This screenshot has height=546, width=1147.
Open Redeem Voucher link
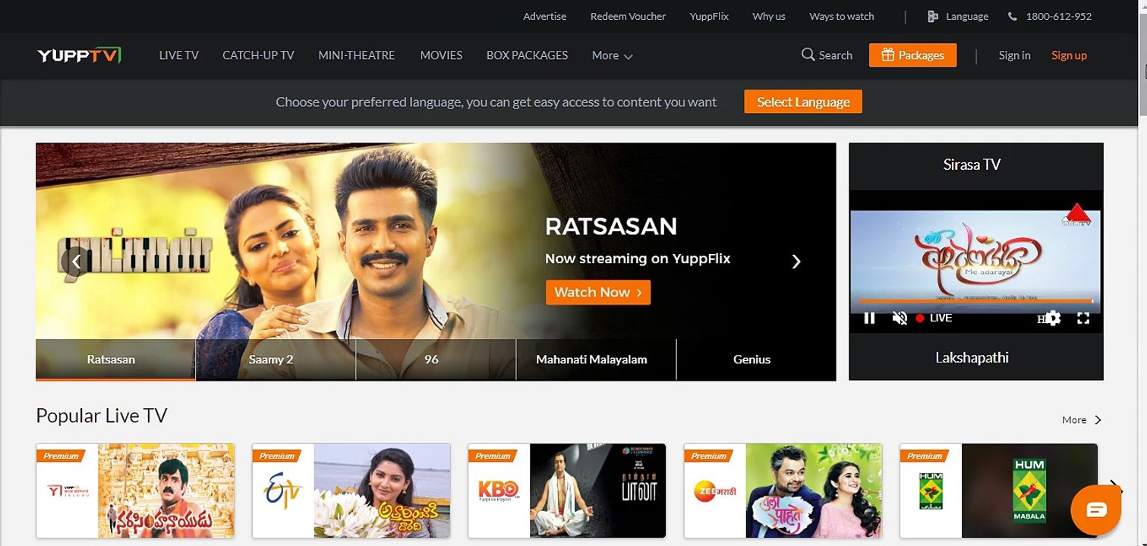point(628,16)
